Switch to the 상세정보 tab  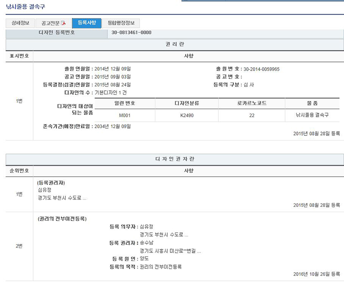(20, 23)
